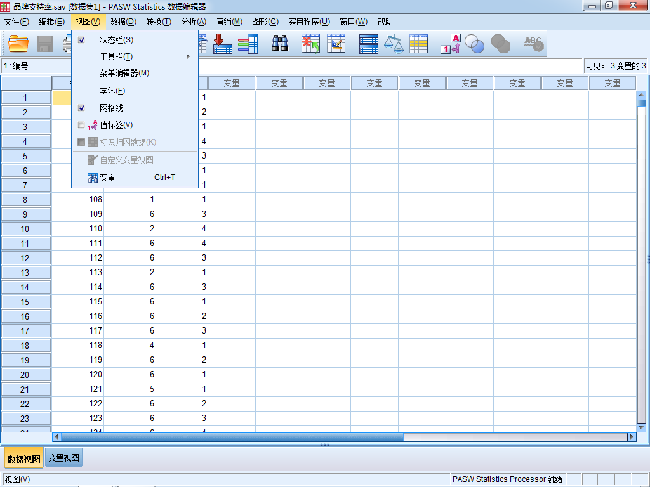
Task: Click the Spell check ABC icon
Action: coord(533,44)
